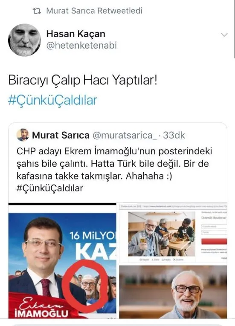Open Hasan Kaçan's profile avatar

coord(25,40)
